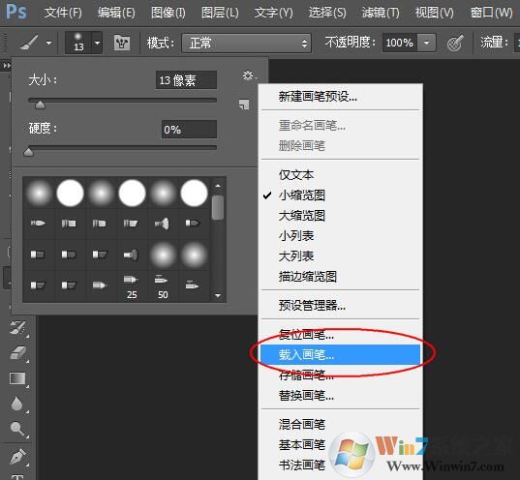Select the first soft round brush thumbnail

click(x=39, y=193)
